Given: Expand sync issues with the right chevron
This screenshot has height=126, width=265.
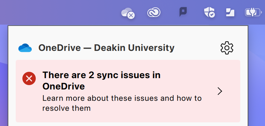Looking at the screenshot, I should (220, 91).
